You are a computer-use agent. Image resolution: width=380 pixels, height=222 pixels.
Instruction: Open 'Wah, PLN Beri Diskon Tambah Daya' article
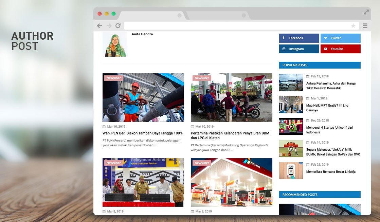coord(142,133)
